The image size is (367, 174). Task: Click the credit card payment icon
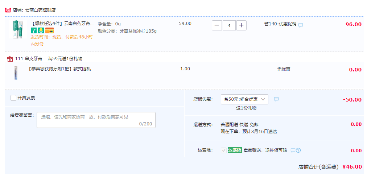click(x=49, y=30)
